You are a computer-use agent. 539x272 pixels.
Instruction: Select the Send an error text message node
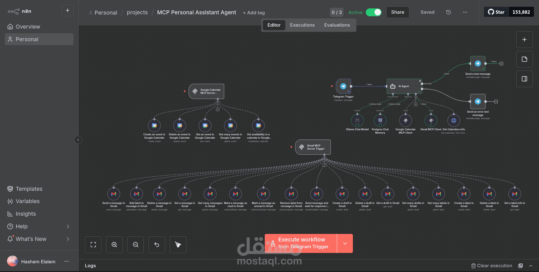point(478,101)
